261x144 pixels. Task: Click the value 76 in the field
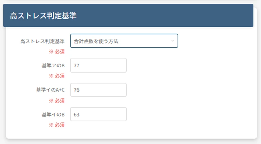(76, 90)
